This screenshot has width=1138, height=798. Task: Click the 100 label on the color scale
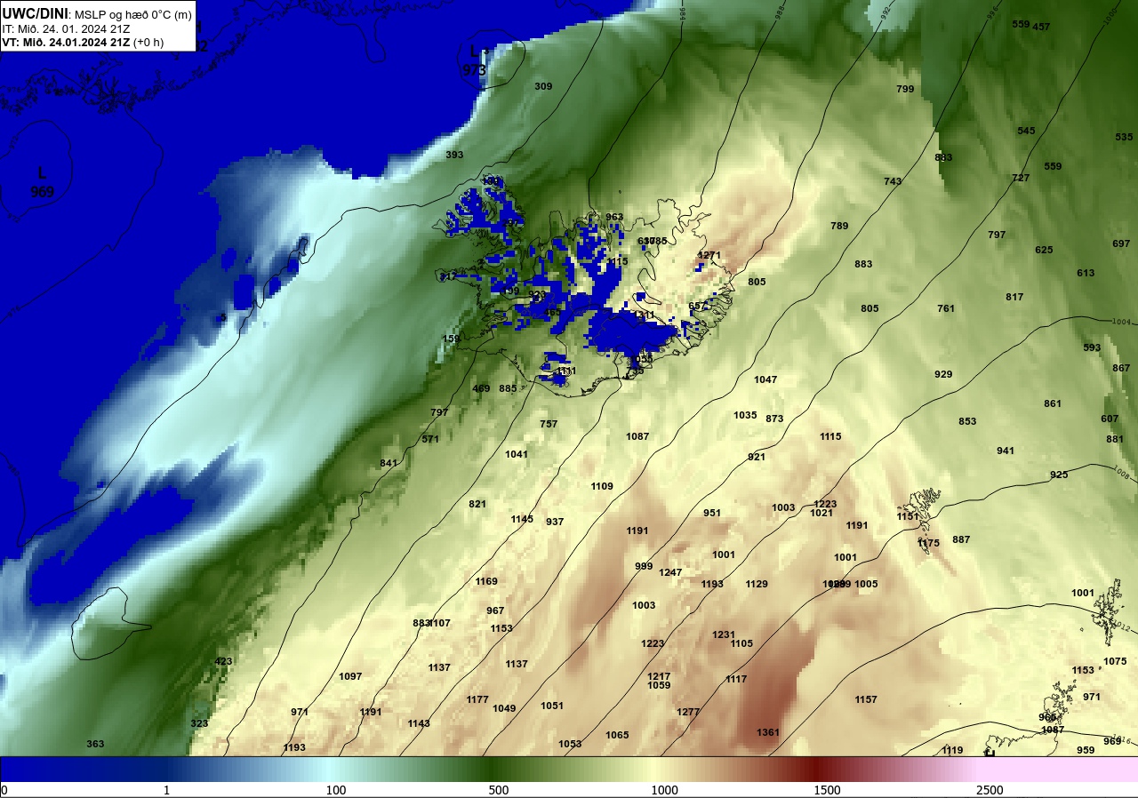coord(335,790)
